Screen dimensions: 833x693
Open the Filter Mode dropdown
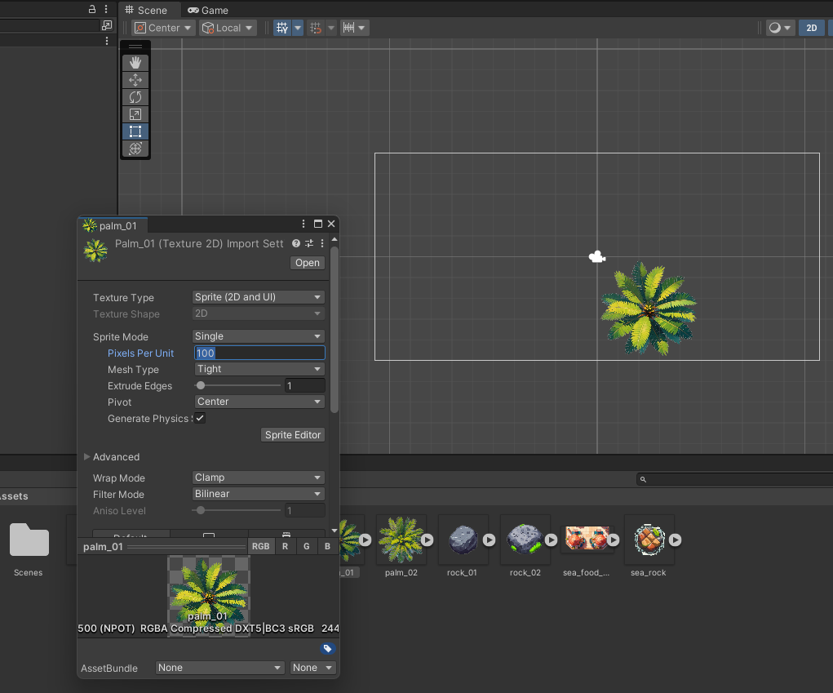(258, 494)
